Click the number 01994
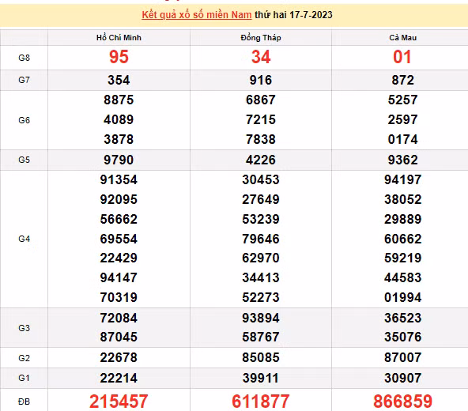The width and height of the screenshot is (468, 411). tap(403, 297)
